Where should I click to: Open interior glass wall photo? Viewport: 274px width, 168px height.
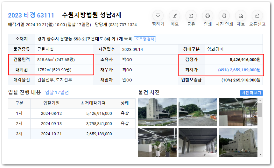(238, 112)
